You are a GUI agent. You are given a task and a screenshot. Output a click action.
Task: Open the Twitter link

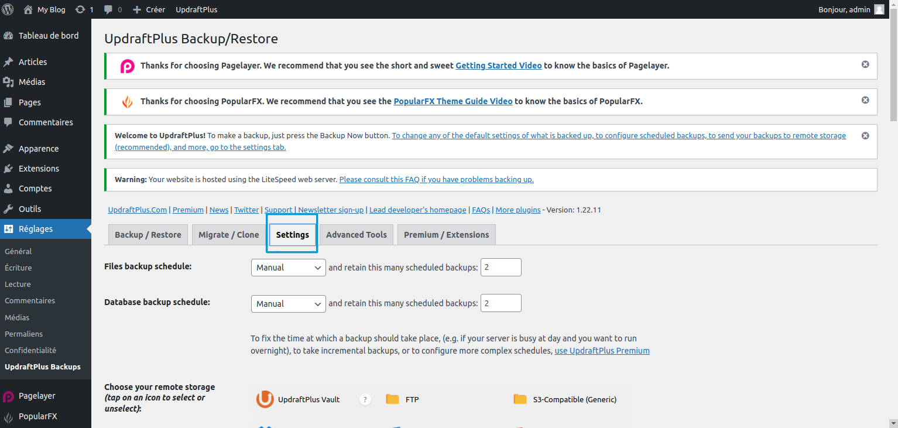click(246, 210)
